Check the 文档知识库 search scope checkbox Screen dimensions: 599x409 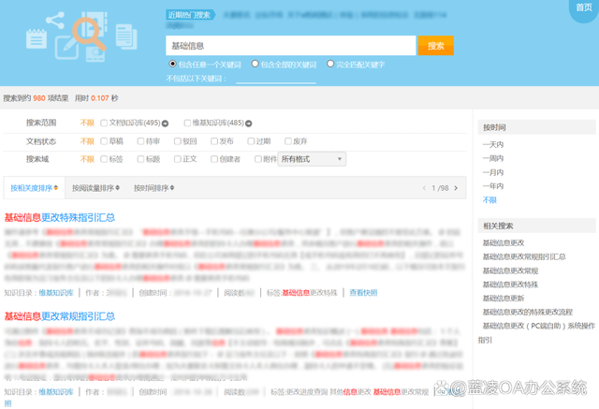pos(104,124)
